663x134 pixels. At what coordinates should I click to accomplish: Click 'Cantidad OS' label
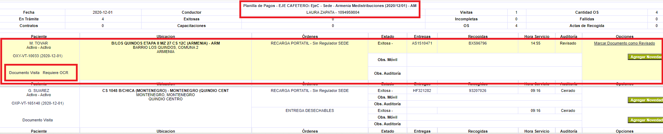[x=587, y=12]
